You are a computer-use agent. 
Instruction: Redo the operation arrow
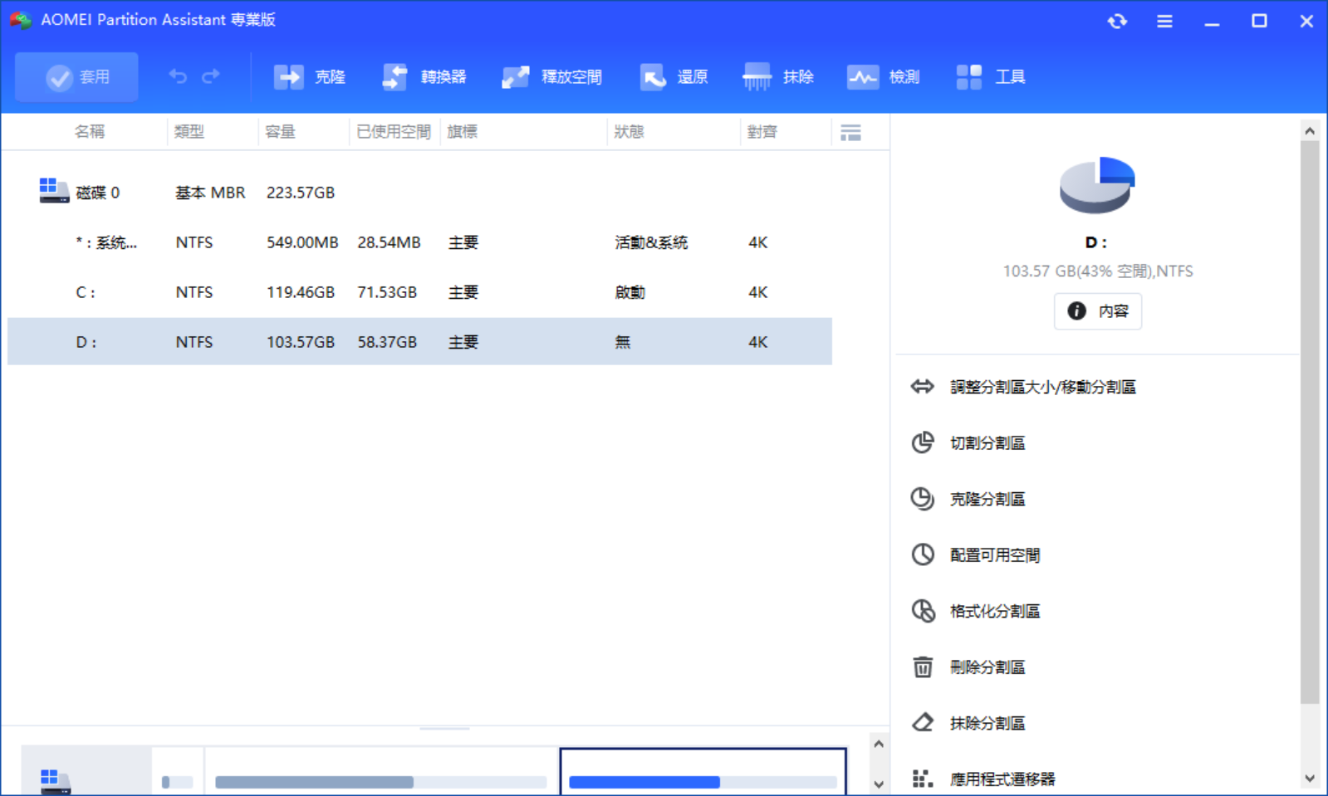click(211, 76)
